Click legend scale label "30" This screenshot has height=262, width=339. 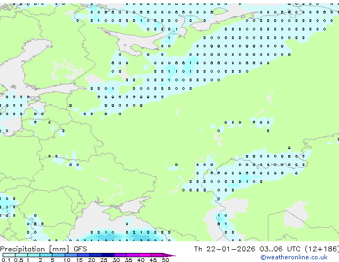click(117, 260)
